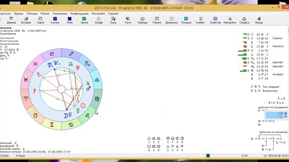Select the Aquarius zodiac sector
The image size is (289, 162).
(35, 64)
